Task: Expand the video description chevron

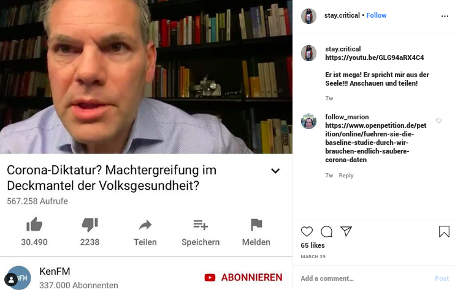Action: tap(275, 171)
